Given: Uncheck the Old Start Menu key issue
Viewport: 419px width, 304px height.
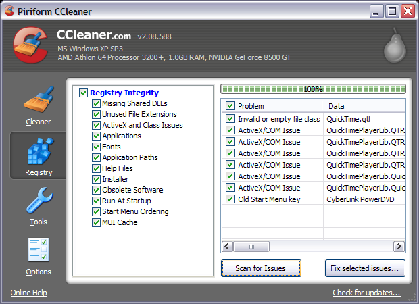Looking at the screenshot, I should [x=230, y=199].
